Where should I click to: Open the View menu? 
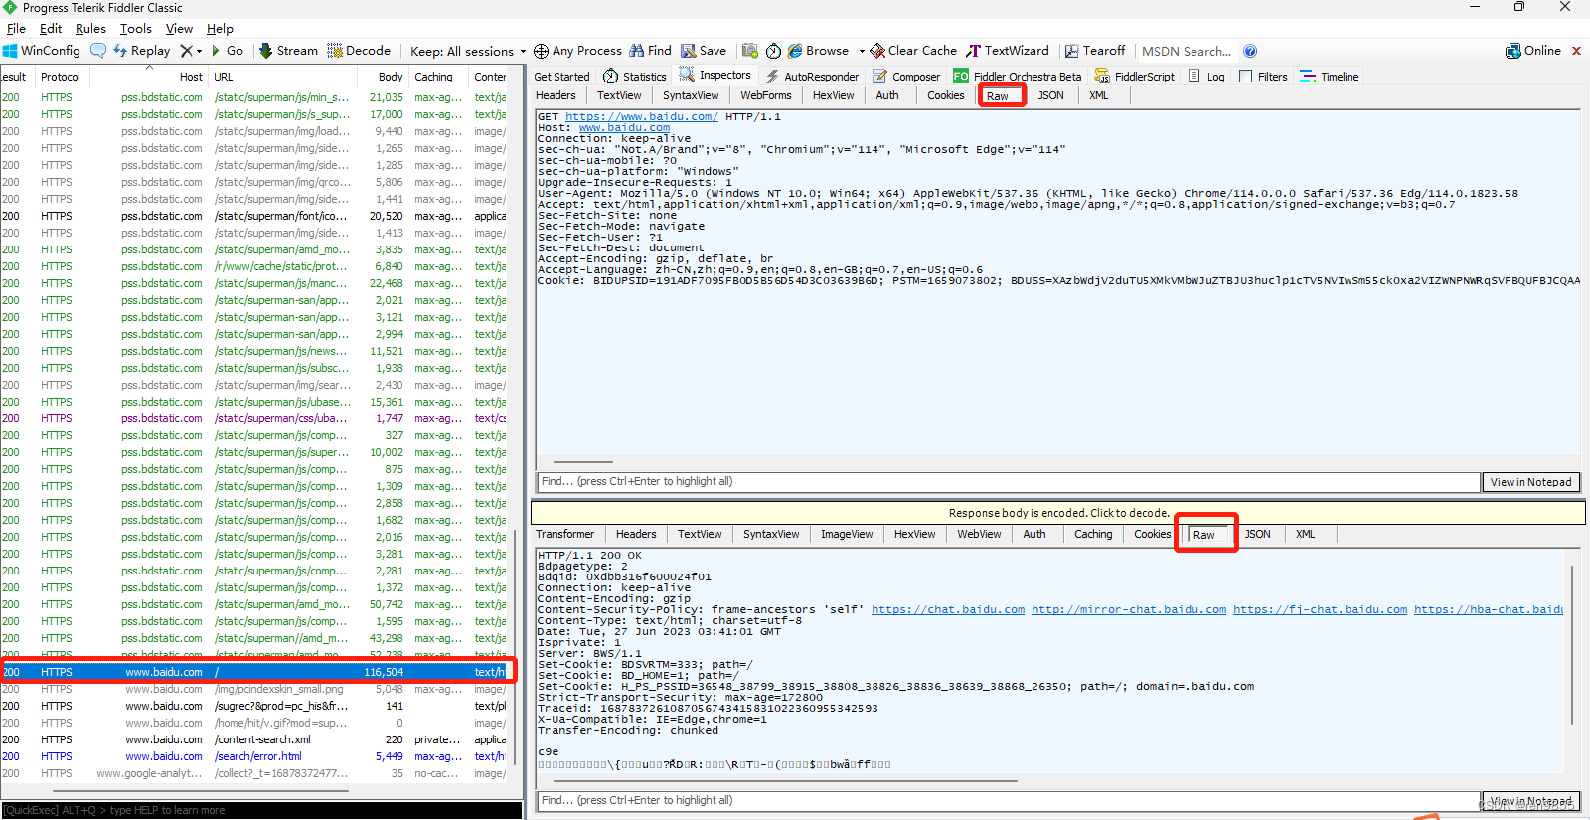[x=179, y=29]
